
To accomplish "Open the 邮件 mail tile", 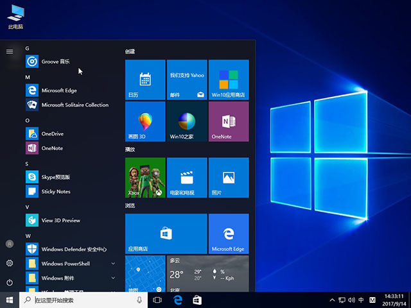I will pos(187,80).
